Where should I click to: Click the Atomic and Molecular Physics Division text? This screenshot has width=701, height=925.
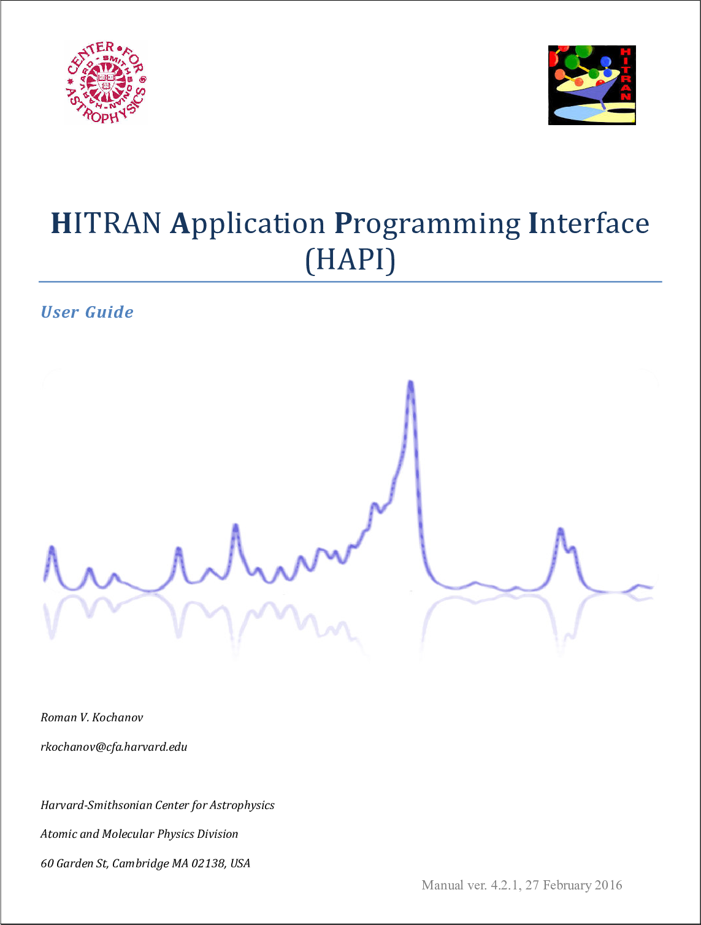(139, 834)
